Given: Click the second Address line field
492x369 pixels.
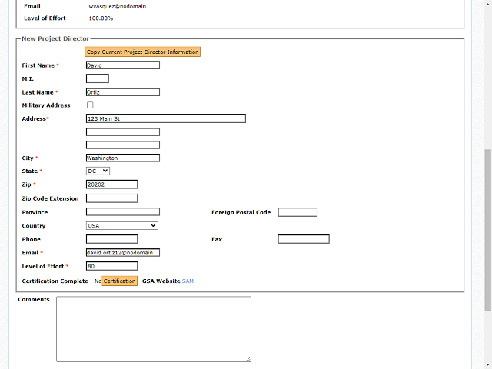Looking at the screenshot, I should [x=123, y=131].
